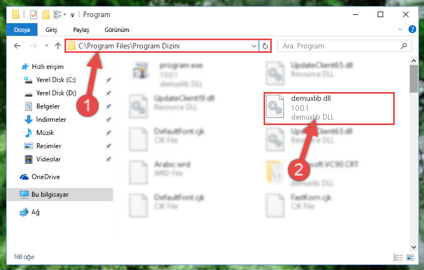Click the Back navigation arrow
Image resolution: width=424 pixels, height=270 pixels.
(x=17, y=46)
